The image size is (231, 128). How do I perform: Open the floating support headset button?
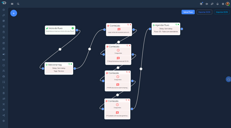click(x=228, y=79)
